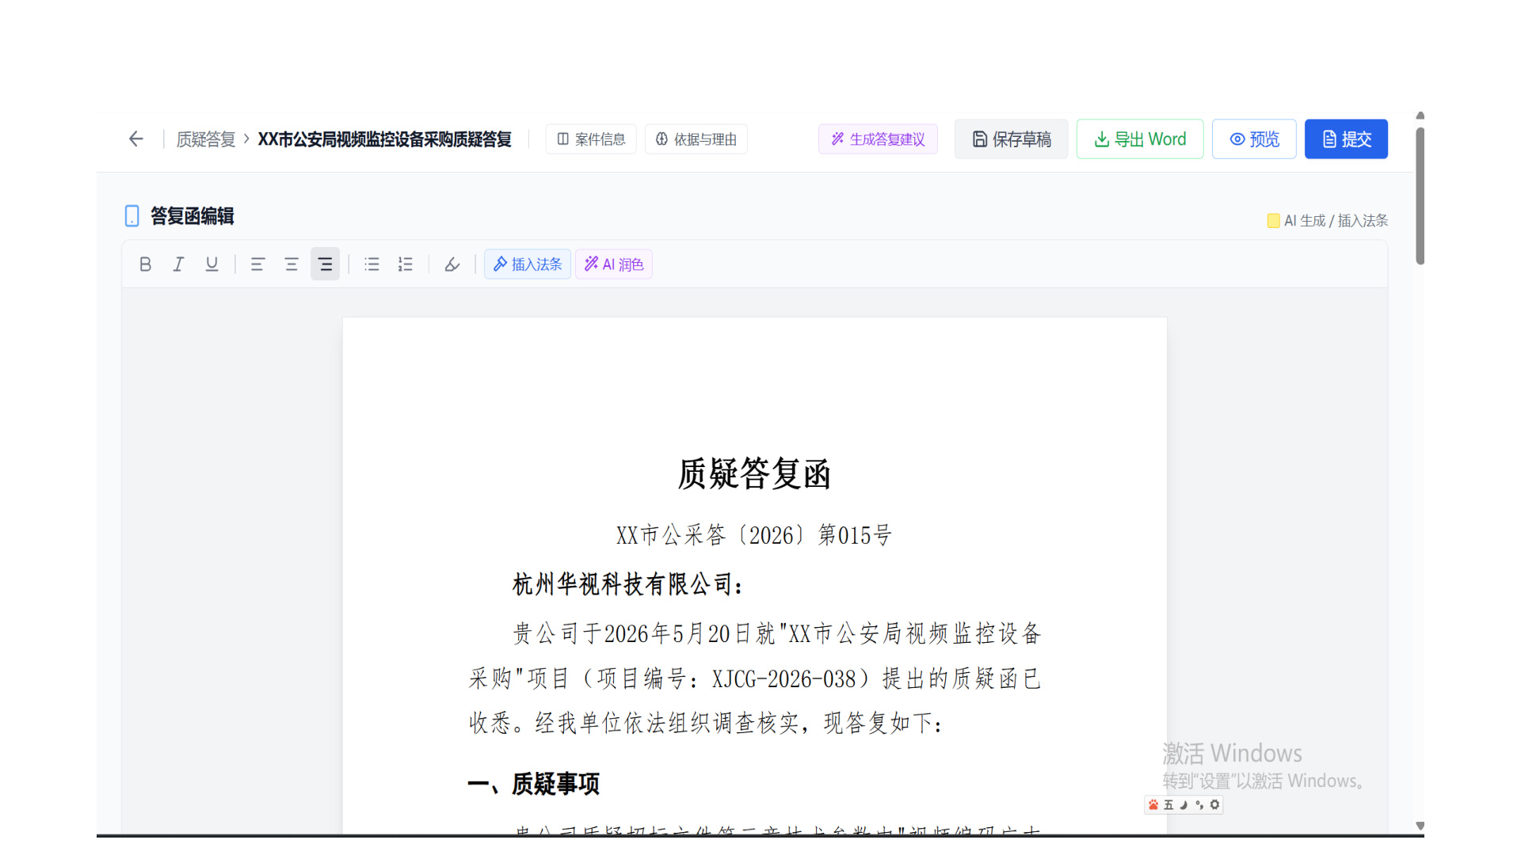Image resolution: width=1521 pixels, height=855 pixels.
Task: Clear formatting with eraser icon
Action: [452, 264]
